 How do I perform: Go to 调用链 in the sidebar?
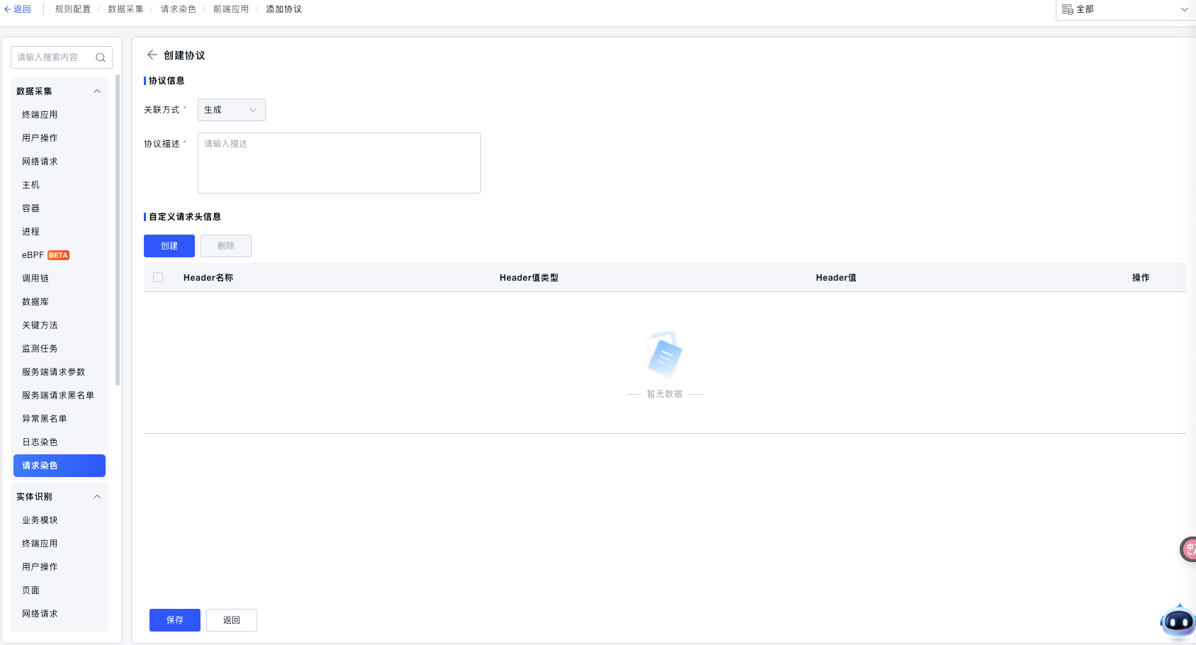coord(35,279)
